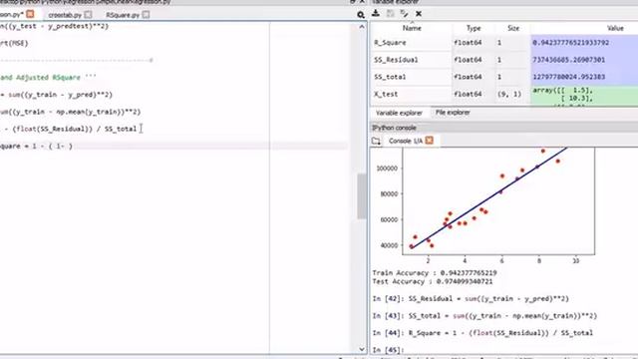
Task: Click the browse tabs icon in IPython console
Action: click(376, 141)
